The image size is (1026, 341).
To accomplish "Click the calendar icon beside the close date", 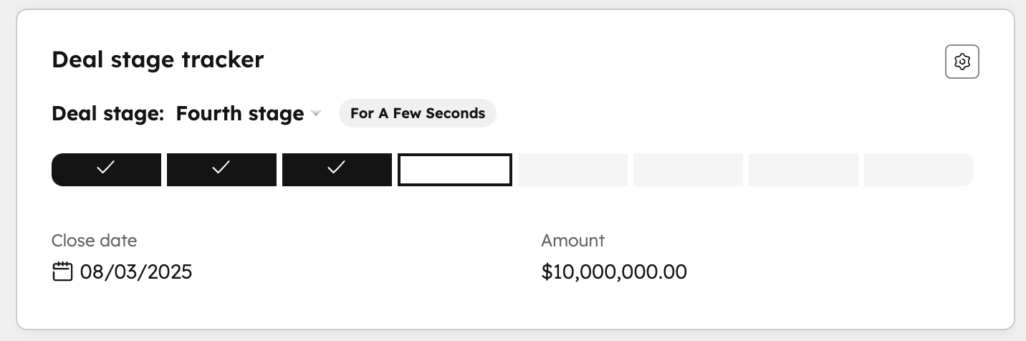I will 63,272.
